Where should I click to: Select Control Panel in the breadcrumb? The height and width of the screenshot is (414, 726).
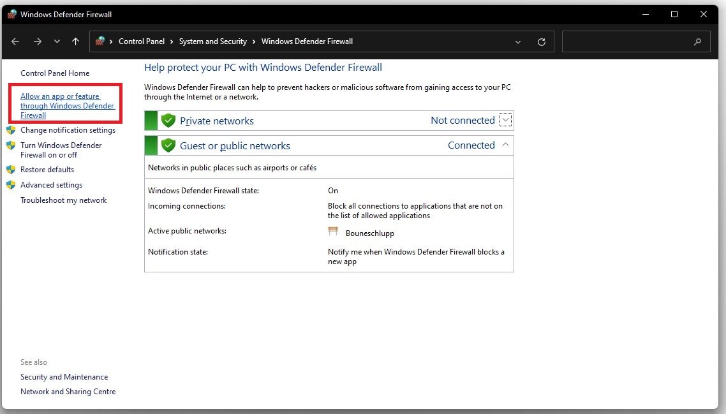click(x=141, y=41)
